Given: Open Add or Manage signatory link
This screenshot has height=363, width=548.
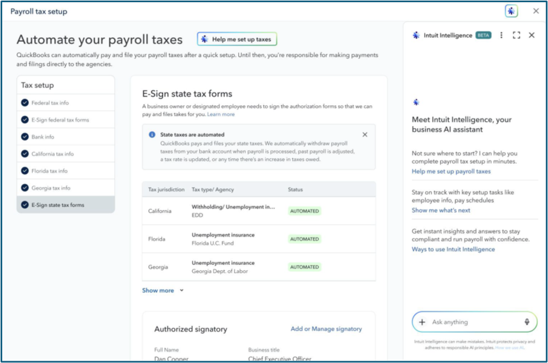Looking at the screenshot, I should [326, 329].
